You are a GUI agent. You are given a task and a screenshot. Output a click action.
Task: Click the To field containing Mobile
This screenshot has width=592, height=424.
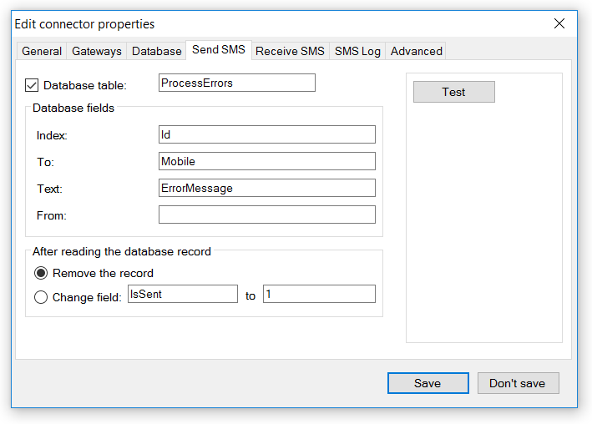[x=267, y=161]
